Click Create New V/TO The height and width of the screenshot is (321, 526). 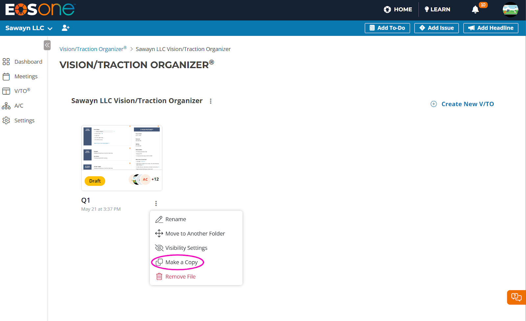(x=462, y=104)
